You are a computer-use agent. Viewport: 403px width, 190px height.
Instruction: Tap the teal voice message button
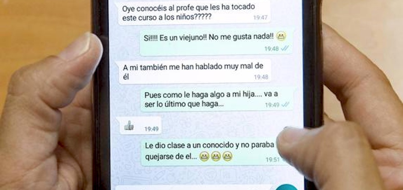pyautogui.click(x=287, y=188)
